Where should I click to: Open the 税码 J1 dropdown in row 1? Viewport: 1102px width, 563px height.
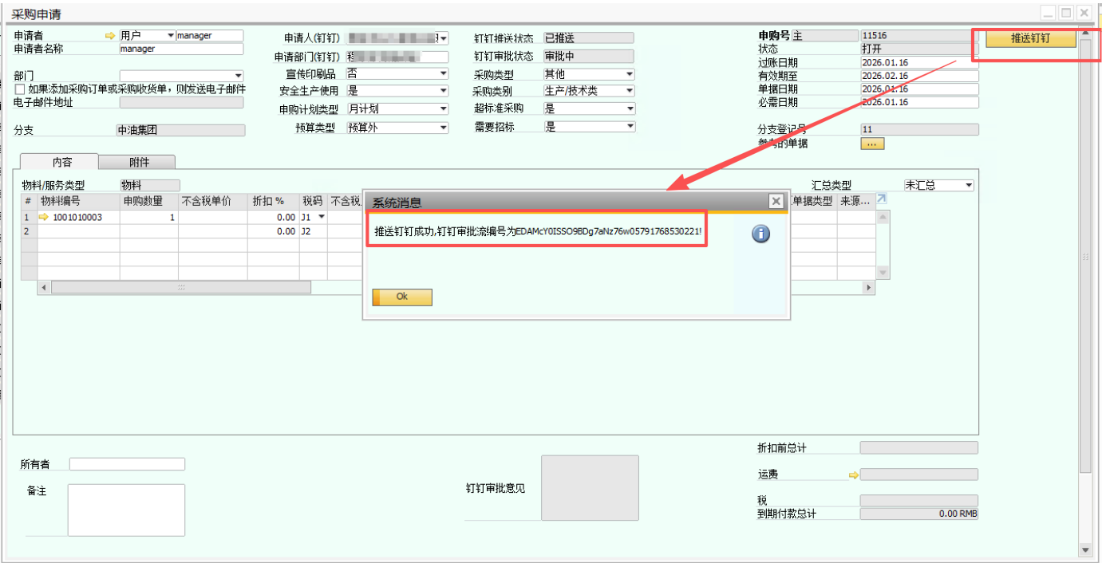(x=322, y=217)
